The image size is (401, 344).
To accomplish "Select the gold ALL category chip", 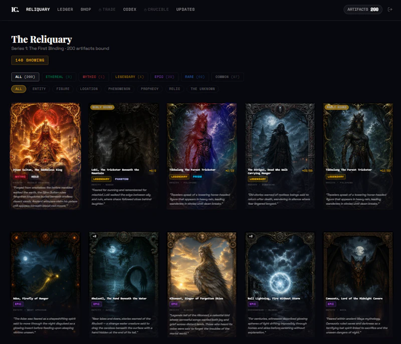I will (x=19, y=89).
